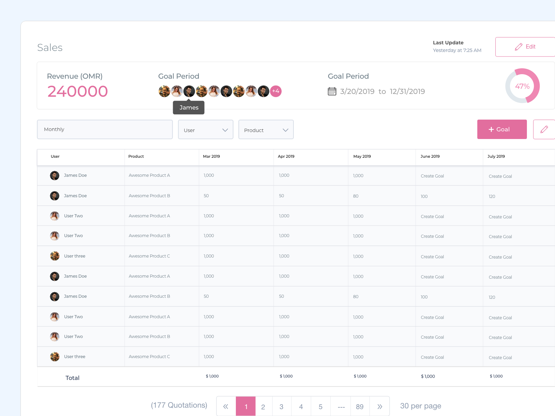
Task: Open the calendar icon beside Goal Period dates
Action: [332, 91]
